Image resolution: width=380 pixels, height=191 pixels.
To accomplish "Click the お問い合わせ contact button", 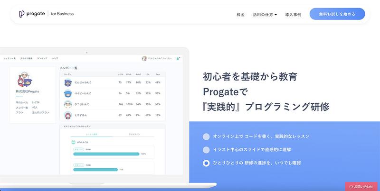I will click(361, 187).
